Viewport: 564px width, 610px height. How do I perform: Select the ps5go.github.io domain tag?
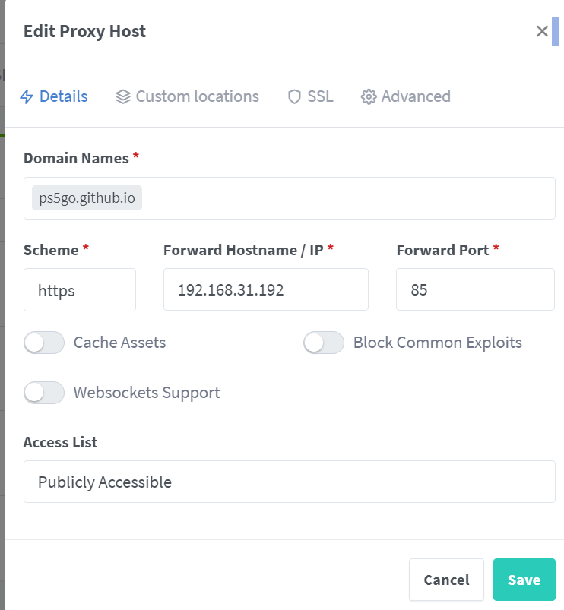87,198
